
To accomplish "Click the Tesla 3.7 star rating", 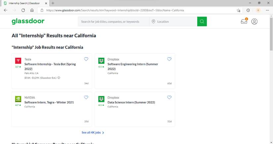I will point(18,67).
